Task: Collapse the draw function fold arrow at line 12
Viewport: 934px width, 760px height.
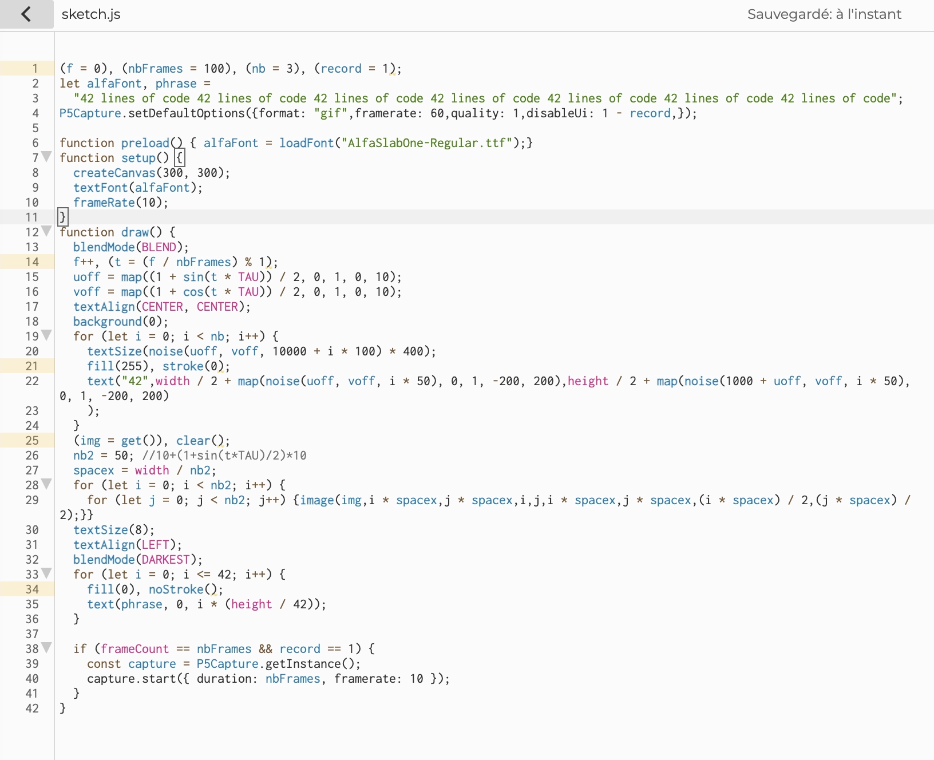Action: tap(46, 231)
